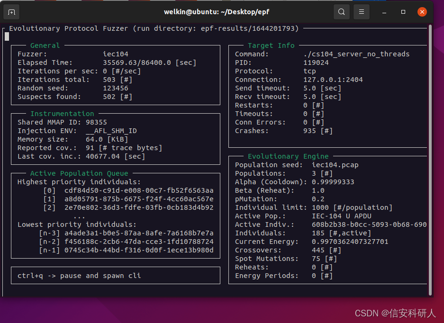This screenshot has height=323, width=444.
Task: Click the General section header
Action: tap(45, 45)
